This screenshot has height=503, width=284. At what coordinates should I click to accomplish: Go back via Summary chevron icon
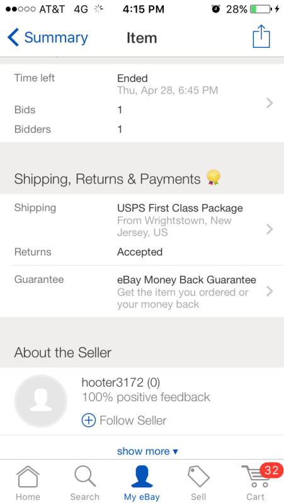pos(13,37)
